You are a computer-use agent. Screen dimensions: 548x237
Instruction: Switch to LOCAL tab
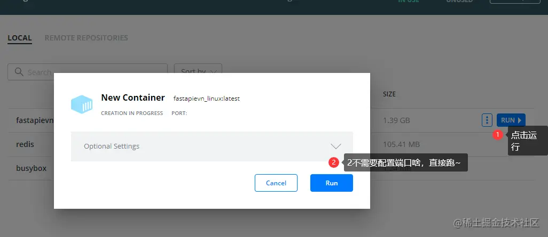click(20, 38)
